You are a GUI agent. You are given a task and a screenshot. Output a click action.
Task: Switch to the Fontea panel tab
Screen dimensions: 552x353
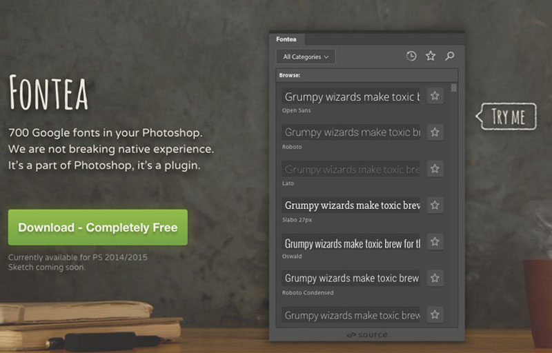[x=286, y=39]
